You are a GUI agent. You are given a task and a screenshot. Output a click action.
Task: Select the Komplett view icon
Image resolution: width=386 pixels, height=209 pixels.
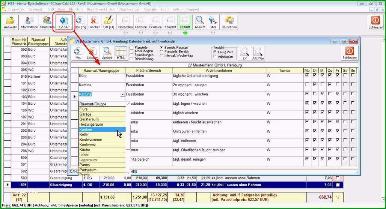click(x=170, y=23)
